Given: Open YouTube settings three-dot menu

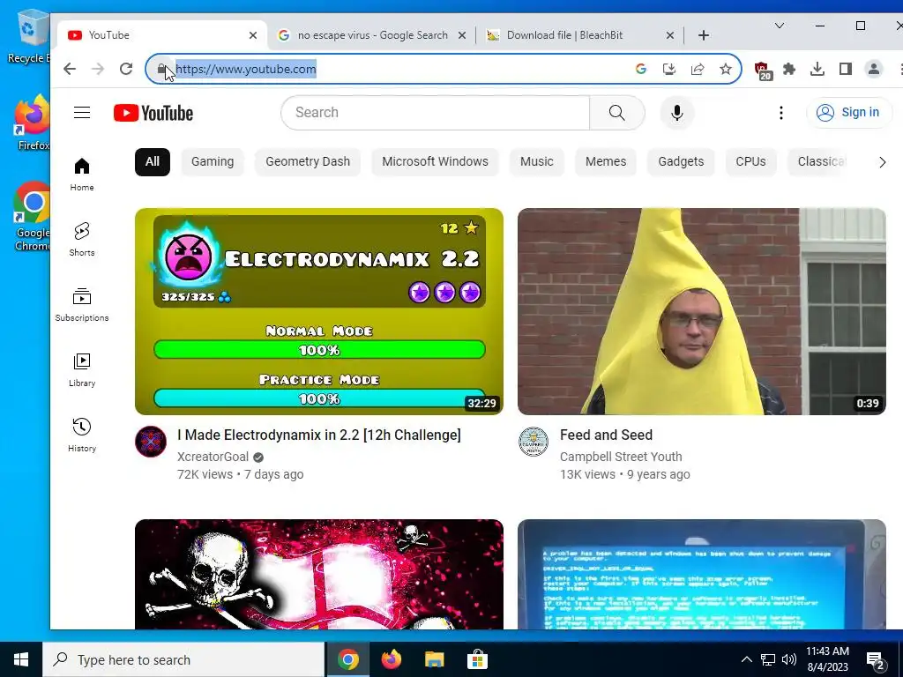Looking at the screenshot, I should [x=781, y=112].
